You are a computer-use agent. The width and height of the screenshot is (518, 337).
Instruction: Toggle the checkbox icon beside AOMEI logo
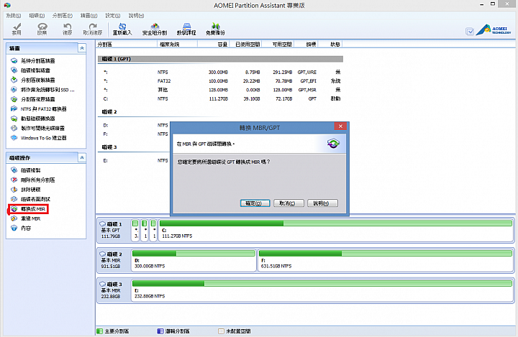pyautogui.click(x=469, y=32)
